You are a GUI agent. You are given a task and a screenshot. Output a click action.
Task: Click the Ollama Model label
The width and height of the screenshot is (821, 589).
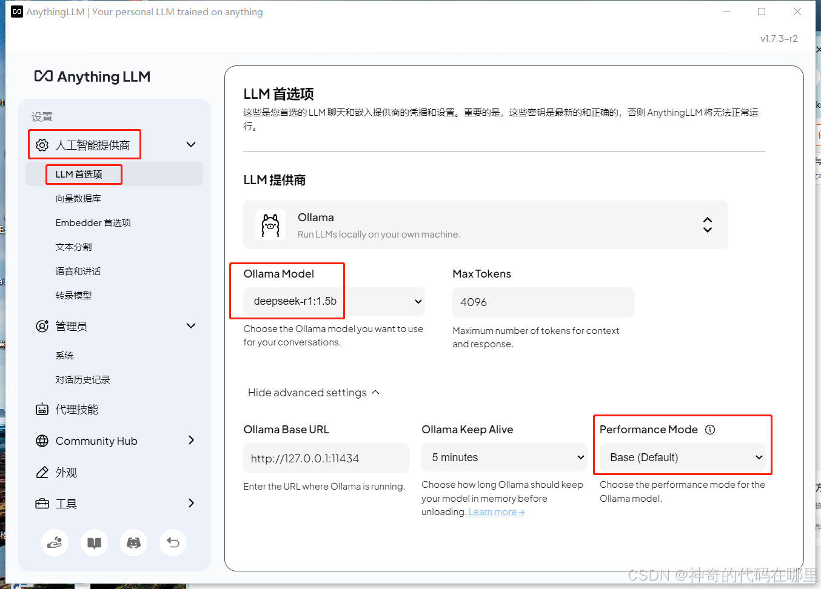[278, 274]
